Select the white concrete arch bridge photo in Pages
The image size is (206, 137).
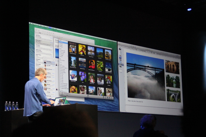pyautogui.click(x=174, y=96)
